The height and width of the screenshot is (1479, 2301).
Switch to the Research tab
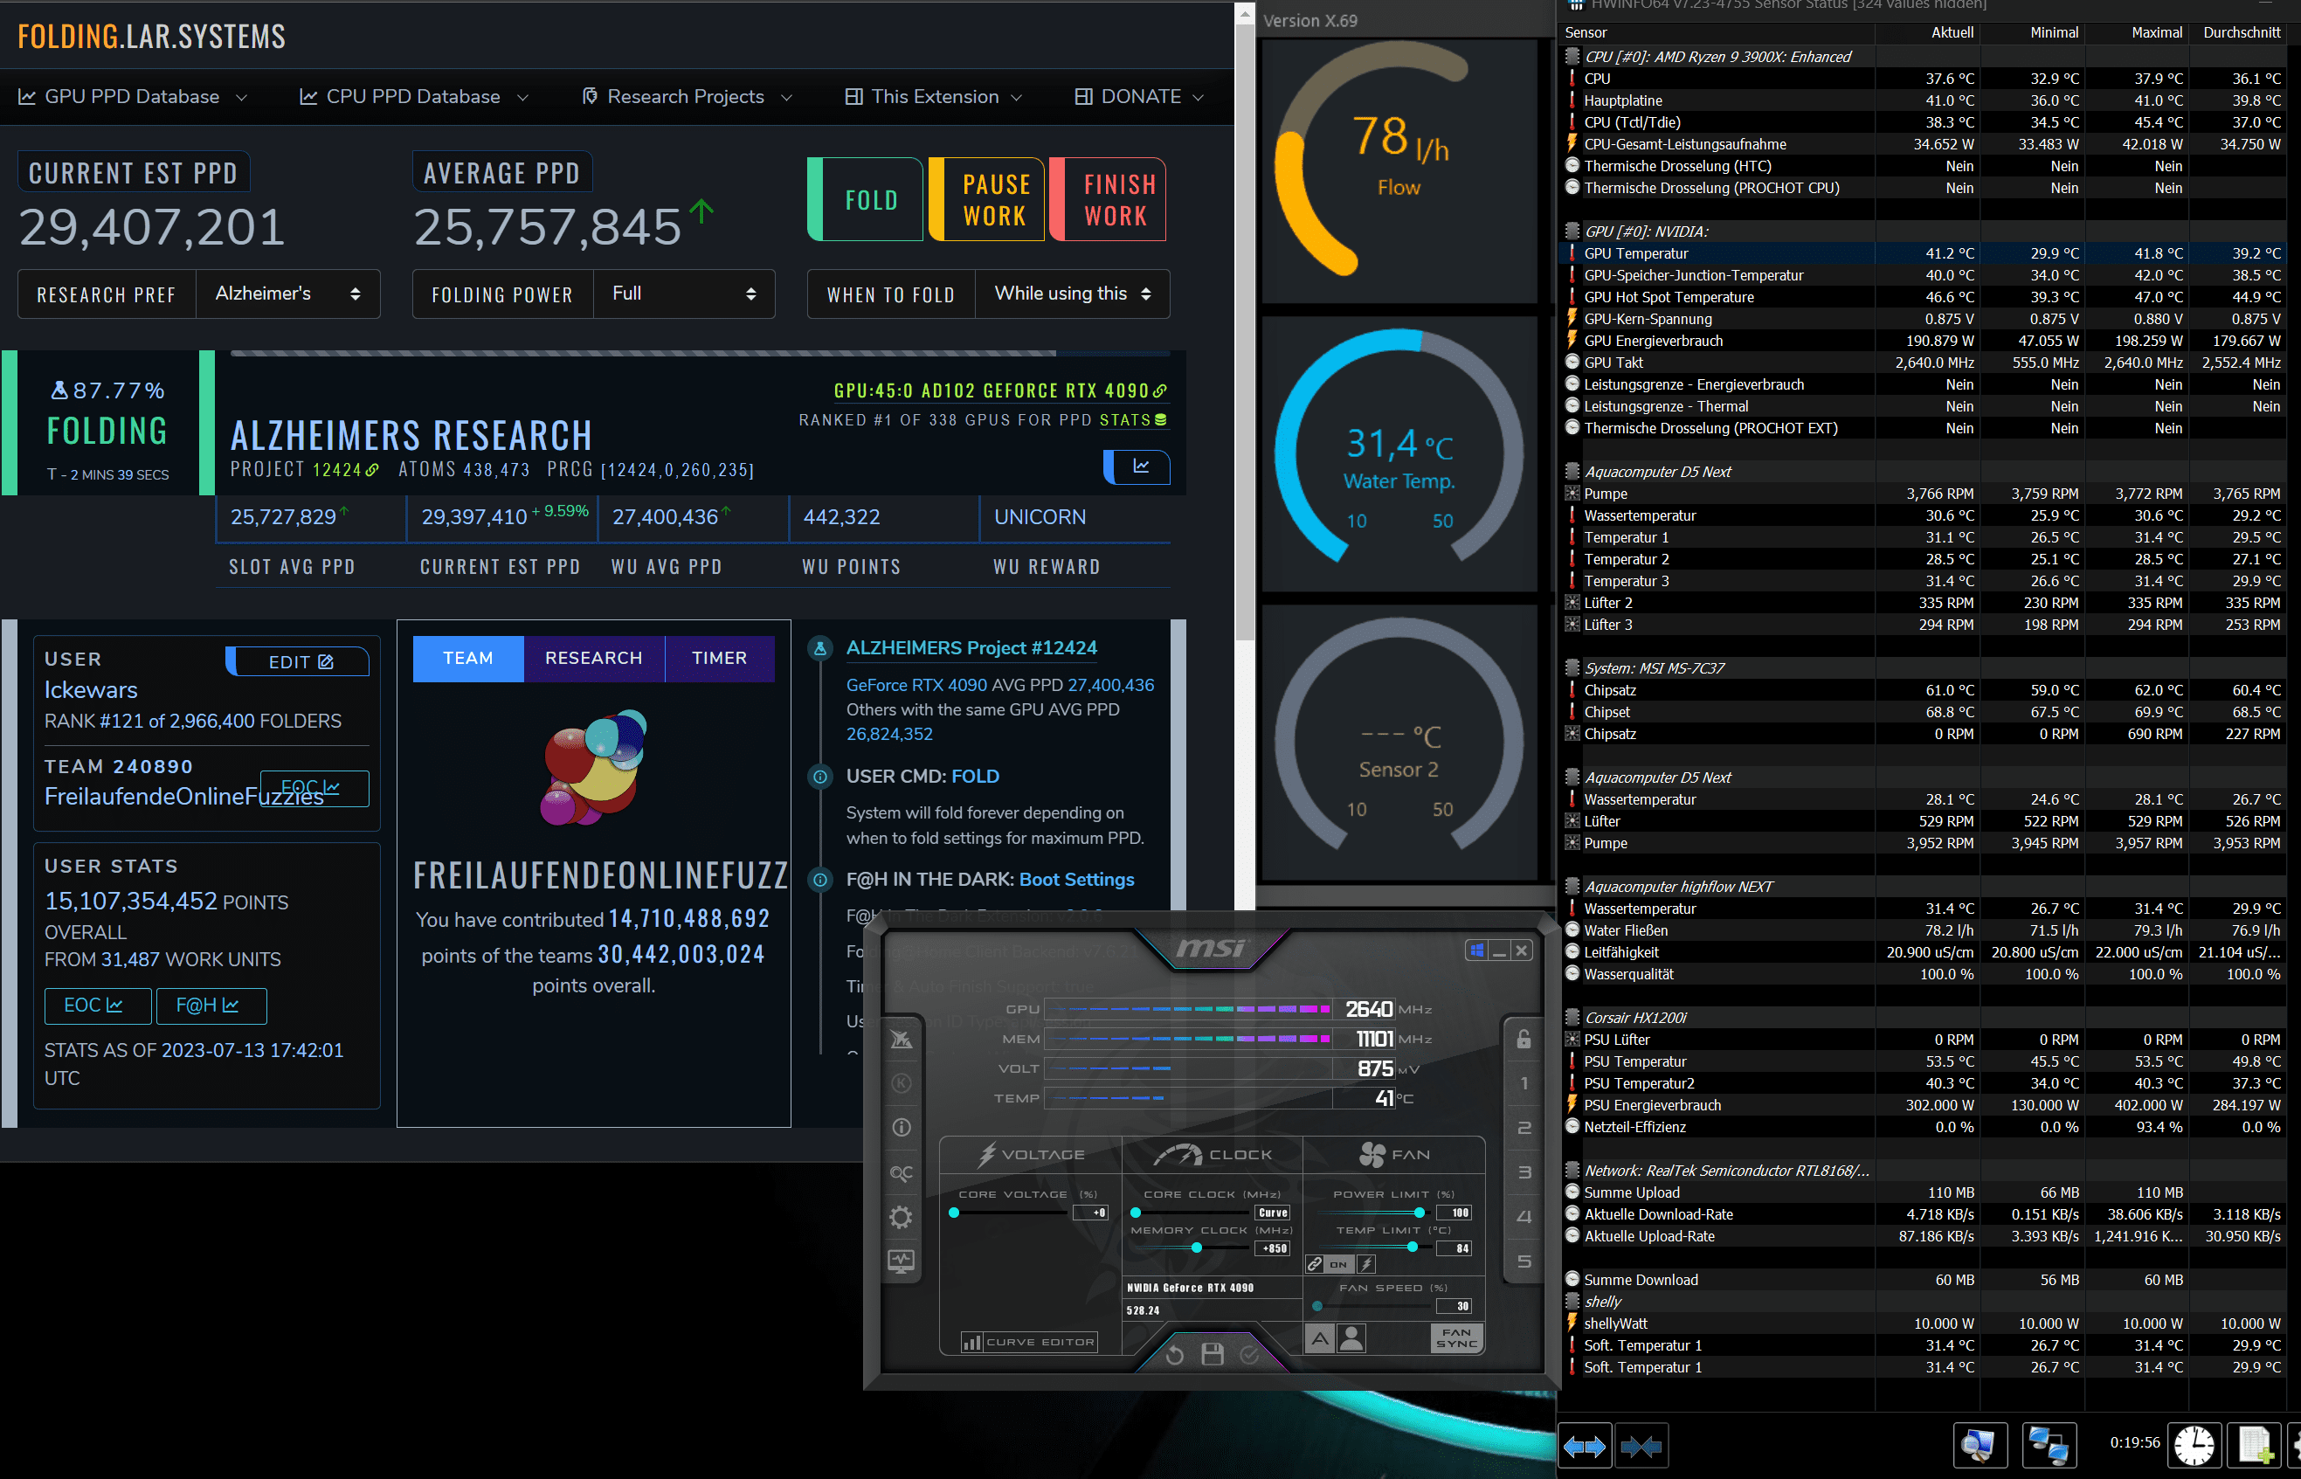592,658
